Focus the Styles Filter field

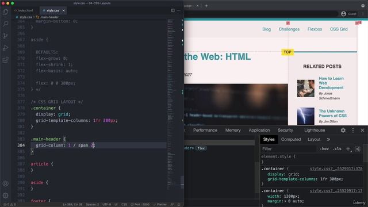[289, 149]
